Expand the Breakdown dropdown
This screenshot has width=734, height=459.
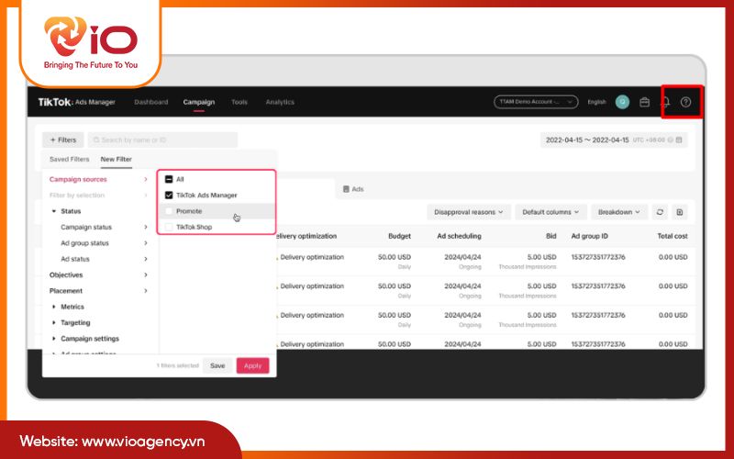tap(619, 212)
